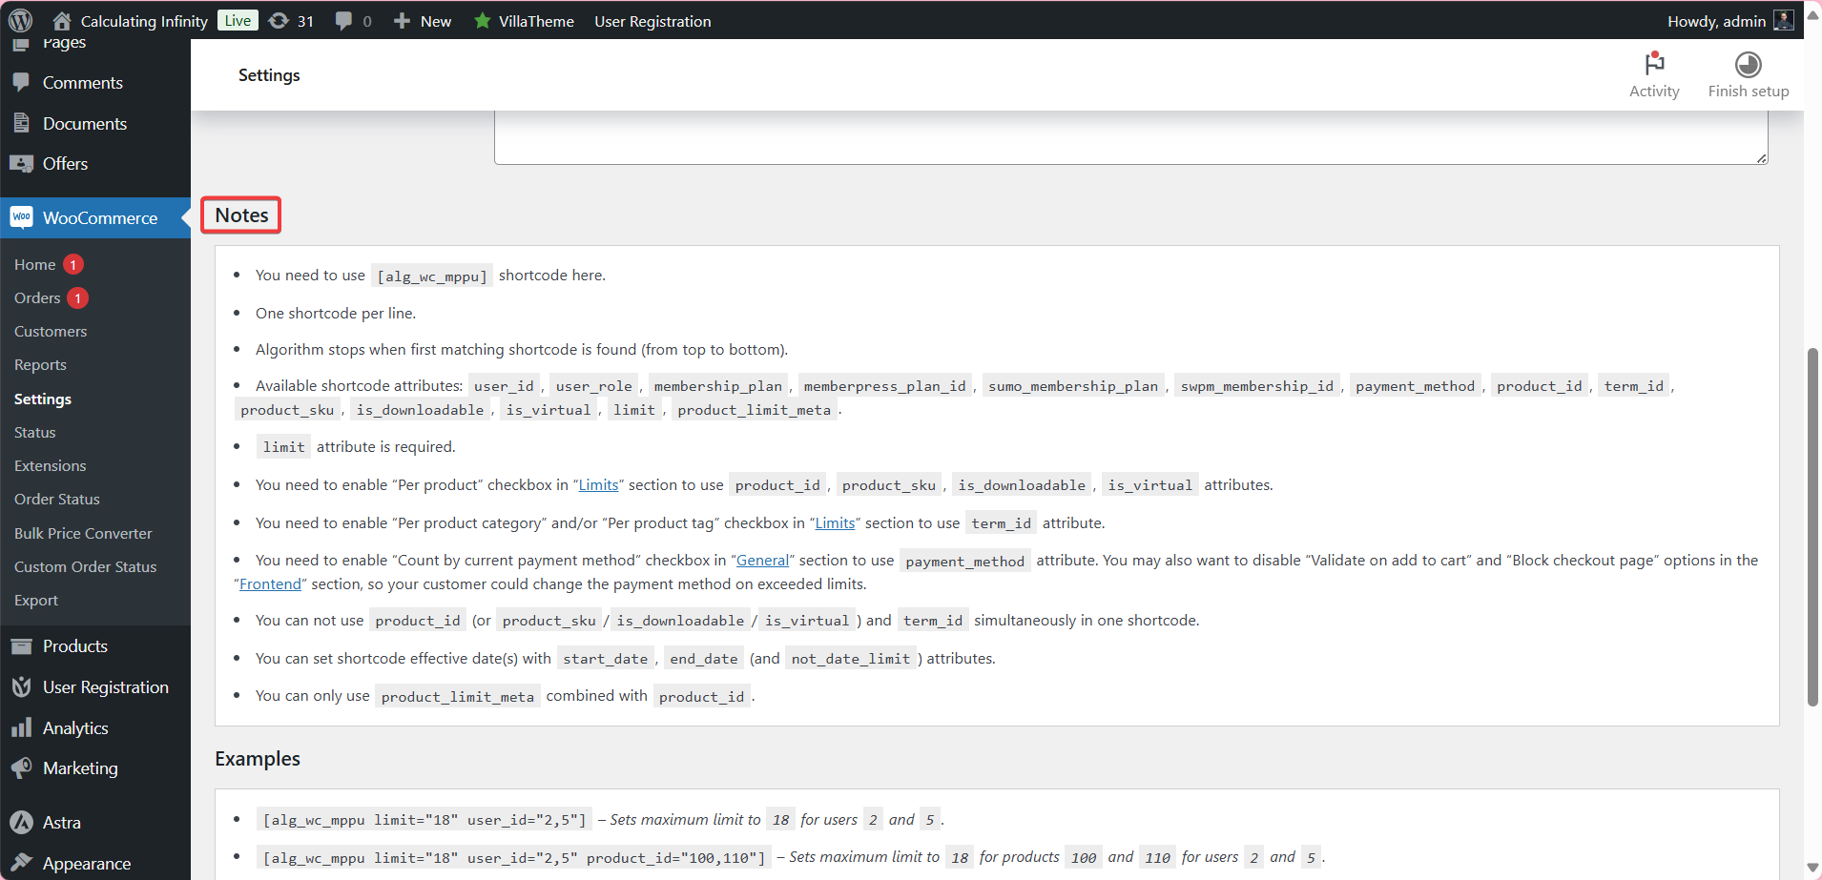Click the Live status badge
Image resolution: width=1822 pixels, height=880 pixels.
point(238,20)
